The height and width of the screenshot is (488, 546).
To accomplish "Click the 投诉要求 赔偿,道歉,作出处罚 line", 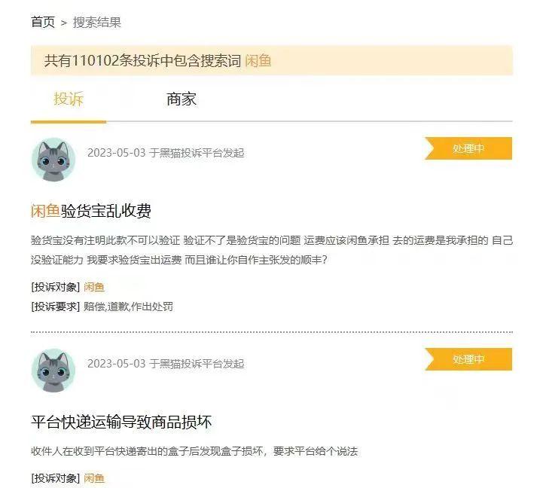I will pyautogui.click(x=102, y=307).
